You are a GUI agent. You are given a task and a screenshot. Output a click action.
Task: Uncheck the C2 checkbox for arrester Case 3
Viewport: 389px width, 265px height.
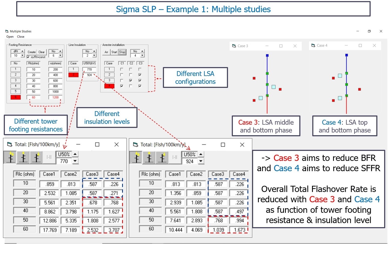(x=131, y=80)
